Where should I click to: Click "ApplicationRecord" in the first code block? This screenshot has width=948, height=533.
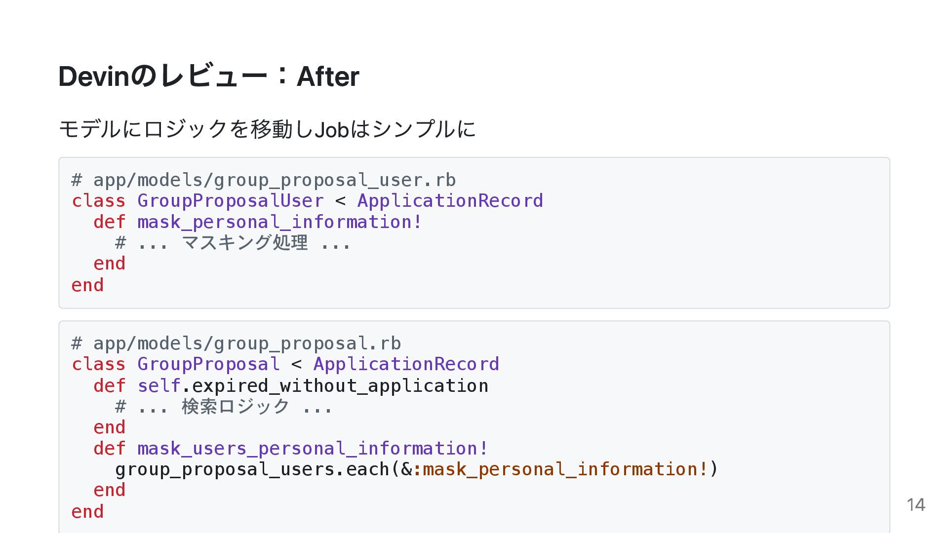pyautogui.click(x=450, y=201)
